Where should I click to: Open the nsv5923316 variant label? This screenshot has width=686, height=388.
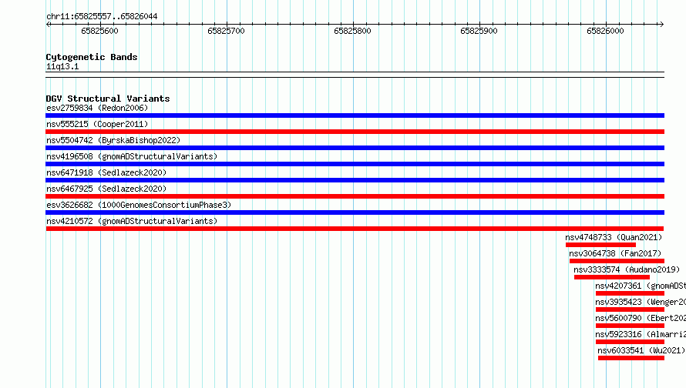coord(641,334)
